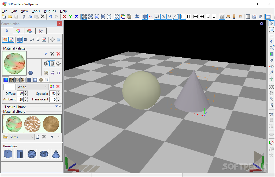Close the Construction panel
Viewport: 275px width, 177px height.
point(60,24)
